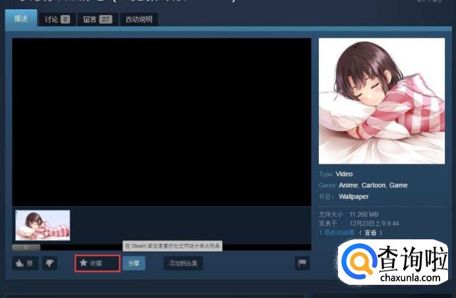Click 添加到合集 button
This screenshot has width=456, height=298.
183,263
